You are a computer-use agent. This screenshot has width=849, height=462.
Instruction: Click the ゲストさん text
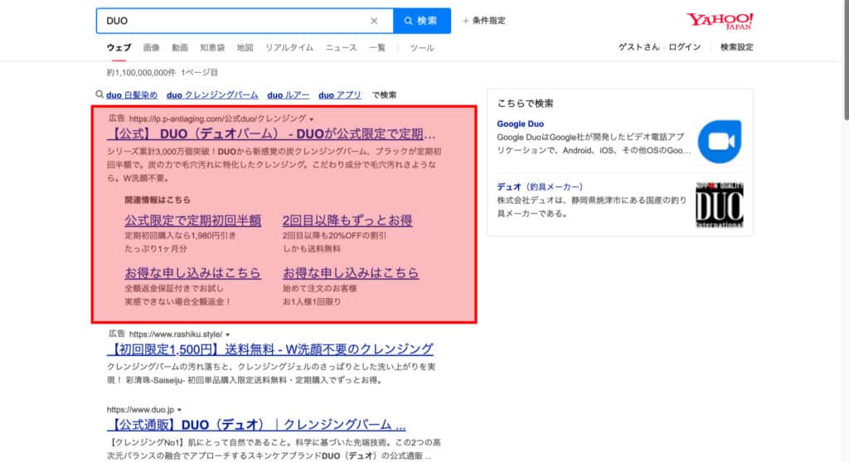pos(639,47)
